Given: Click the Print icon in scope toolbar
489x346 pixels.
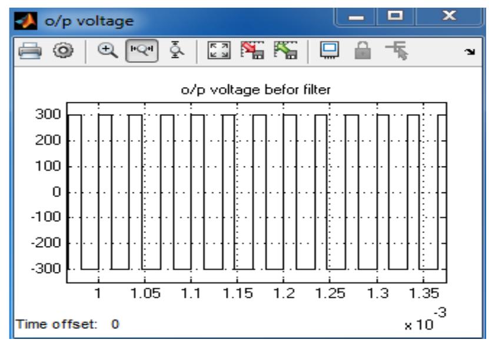Looking at the screenshot, I should pos(30,51).
